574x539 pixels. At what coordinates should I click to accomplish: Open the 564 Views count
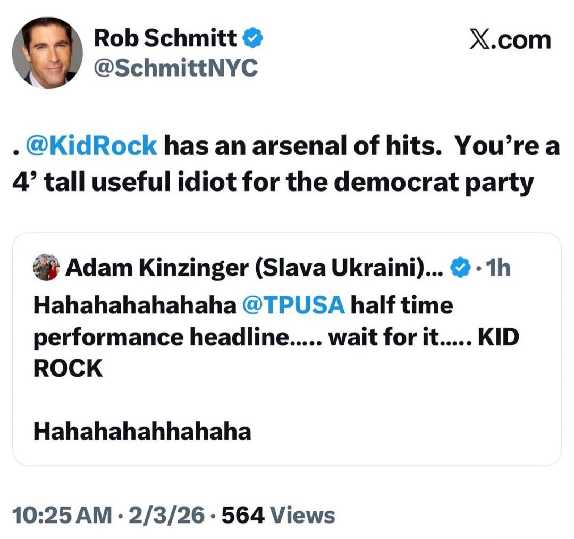coord(278,515)
